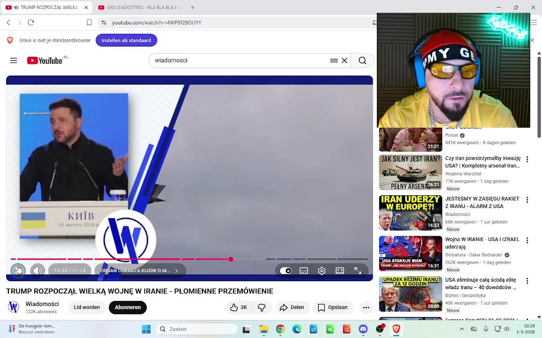Open 'Wojna W IRANIE - USA i IZRAEL' title
This screenshot has height=338, width=542.
click(482, 243)
